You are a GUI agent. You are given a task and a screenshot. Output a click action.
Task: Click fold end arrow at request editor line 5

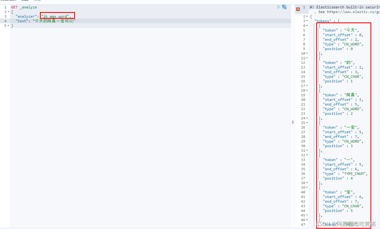pyautogui.click(x=8, y=26)
